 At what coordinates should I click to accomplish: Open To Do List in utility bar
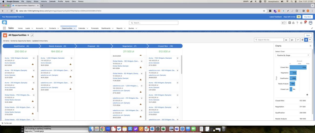pos(7,123)
